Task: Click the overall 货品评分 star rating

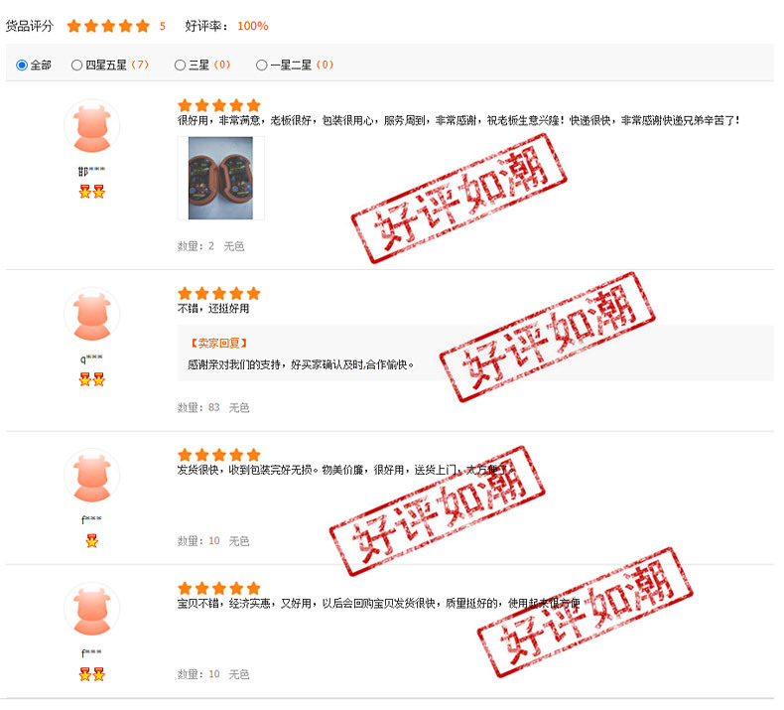Action: [x=108, y=26]
